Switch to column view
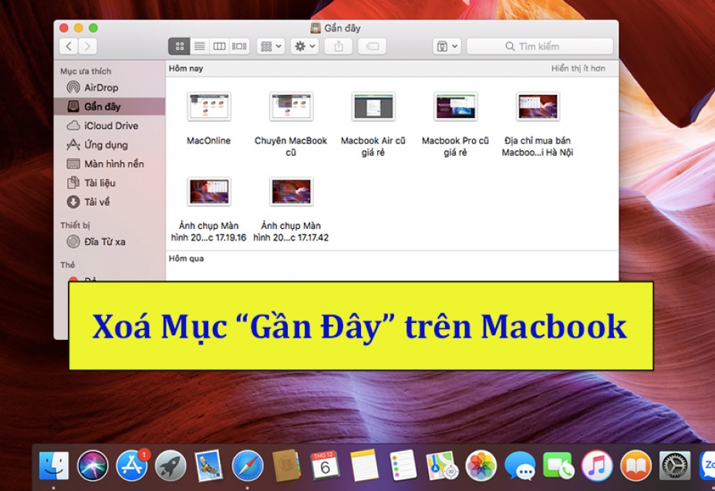 [219, 46]
